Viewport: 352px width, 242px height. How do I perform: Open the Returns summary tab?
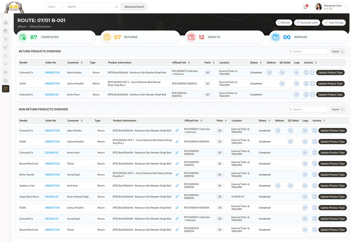140,37
